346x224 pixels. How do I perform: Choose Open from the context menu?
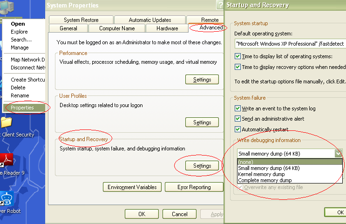[24, 24]
